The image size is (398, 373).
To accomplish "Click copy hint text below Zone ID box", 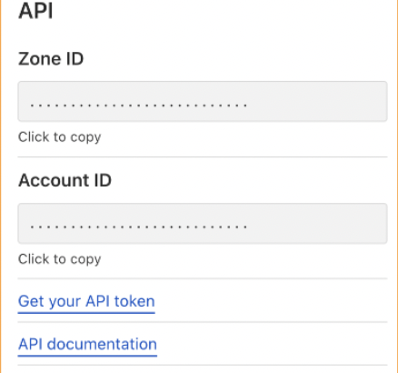I will point(59,137).
